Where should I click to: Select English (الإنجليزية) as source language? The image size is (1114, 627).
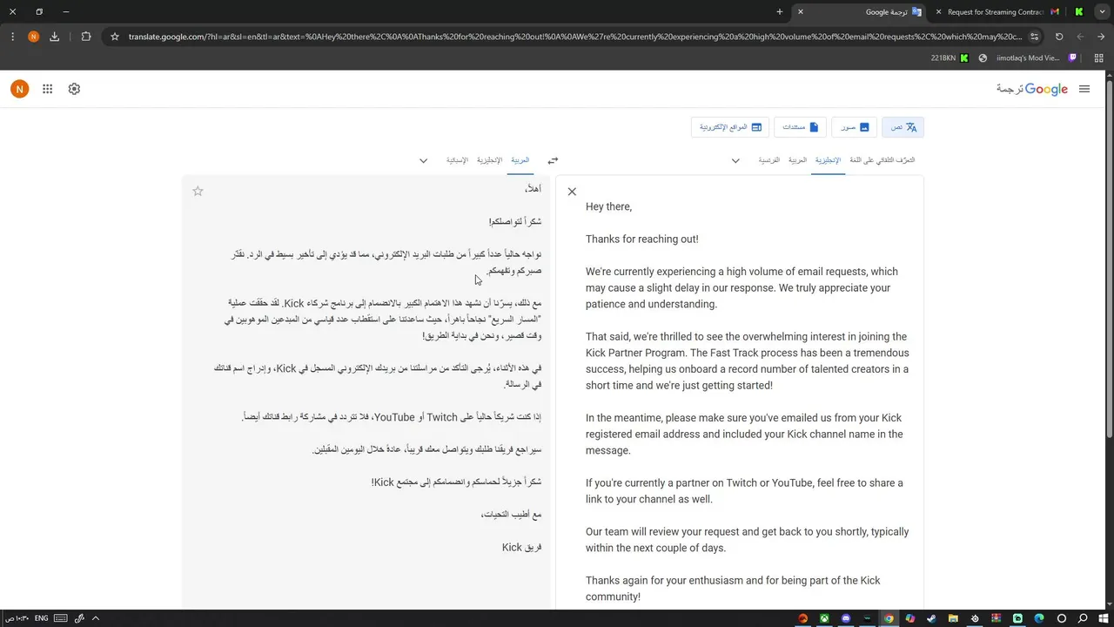[828, 160]
